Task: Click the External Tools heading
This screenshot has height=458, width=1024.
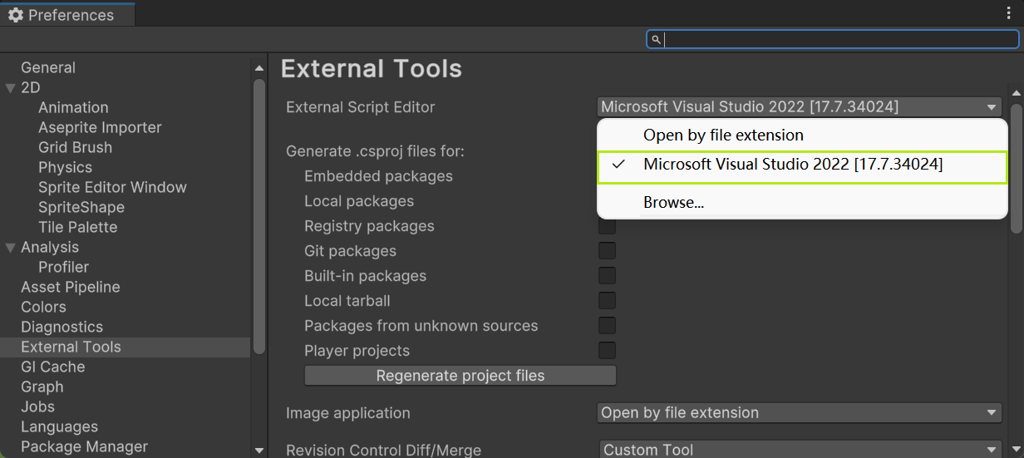Action: [x=372, y=68]
